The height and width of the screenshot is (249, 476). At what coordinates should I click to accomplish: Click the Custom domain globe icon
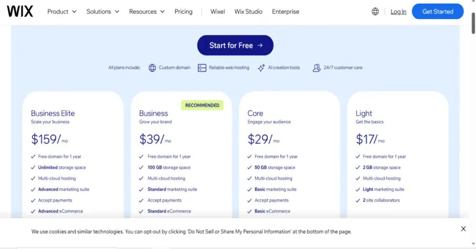tap(152, 68)
